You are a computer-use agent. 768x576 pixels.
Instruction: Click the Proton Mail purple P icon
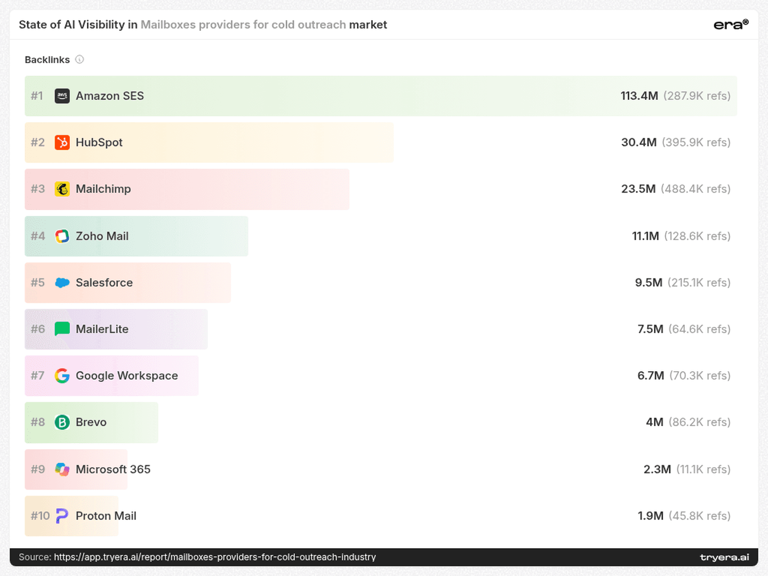62,516
